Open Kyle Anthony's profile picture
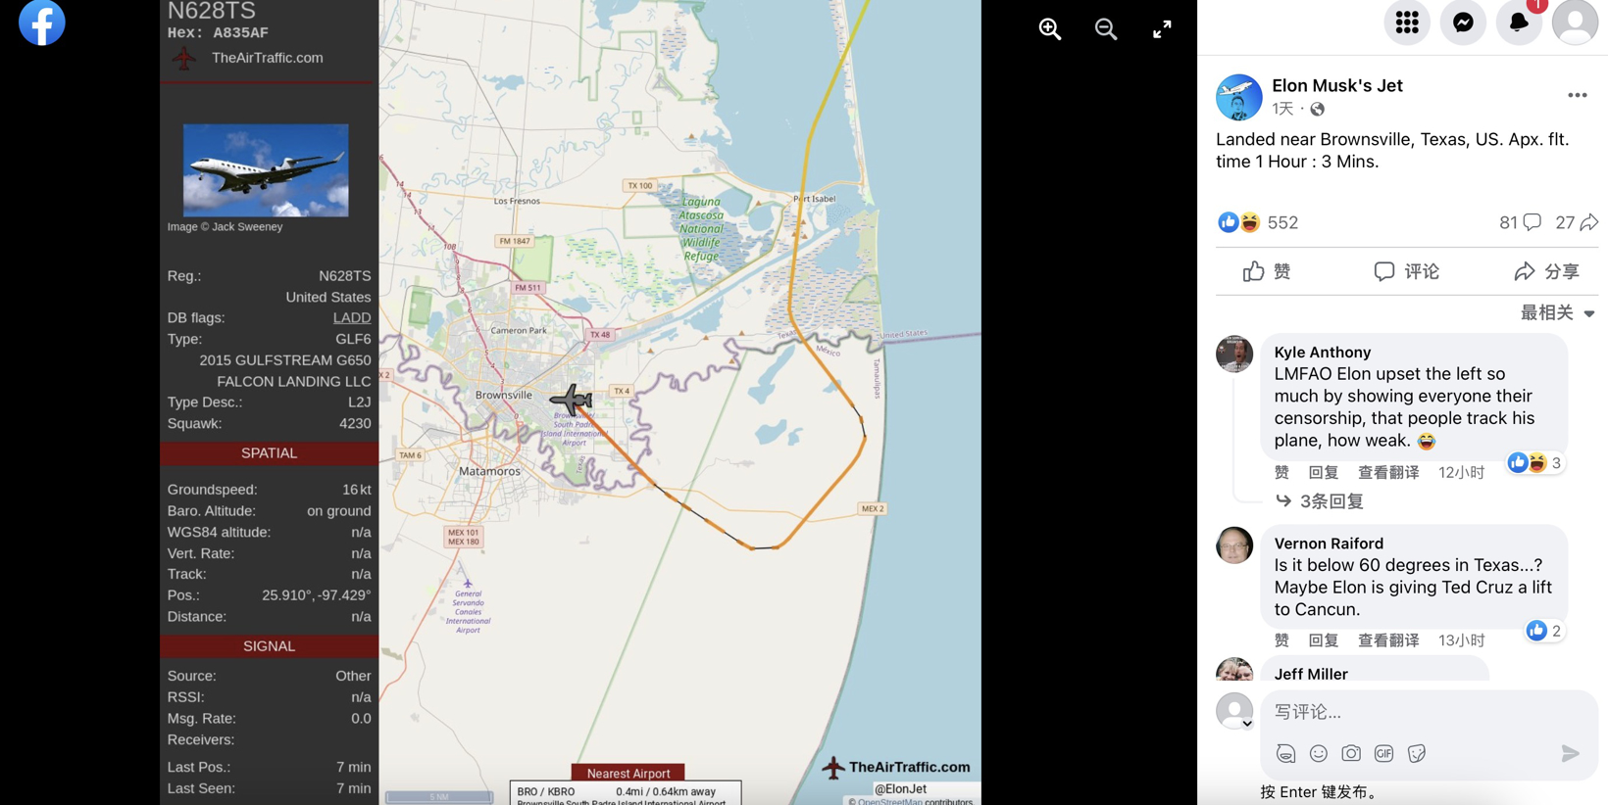This screenshot has height=805, width=1608. (1234, 354)
